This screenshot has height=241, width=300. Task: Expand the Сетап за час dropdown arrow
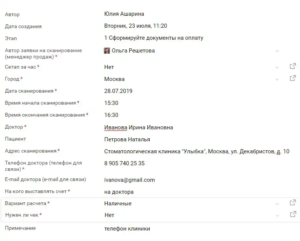(277, 67)
